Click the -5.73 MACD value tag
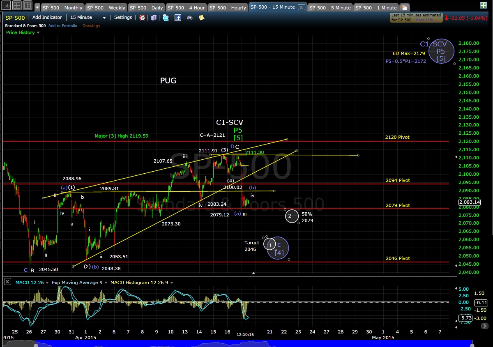Viewport: 493px width, 347px height. tap(465, 318)
